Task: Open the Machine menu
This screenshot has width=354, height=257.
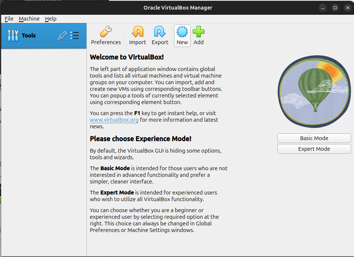Action: (29, 19)
